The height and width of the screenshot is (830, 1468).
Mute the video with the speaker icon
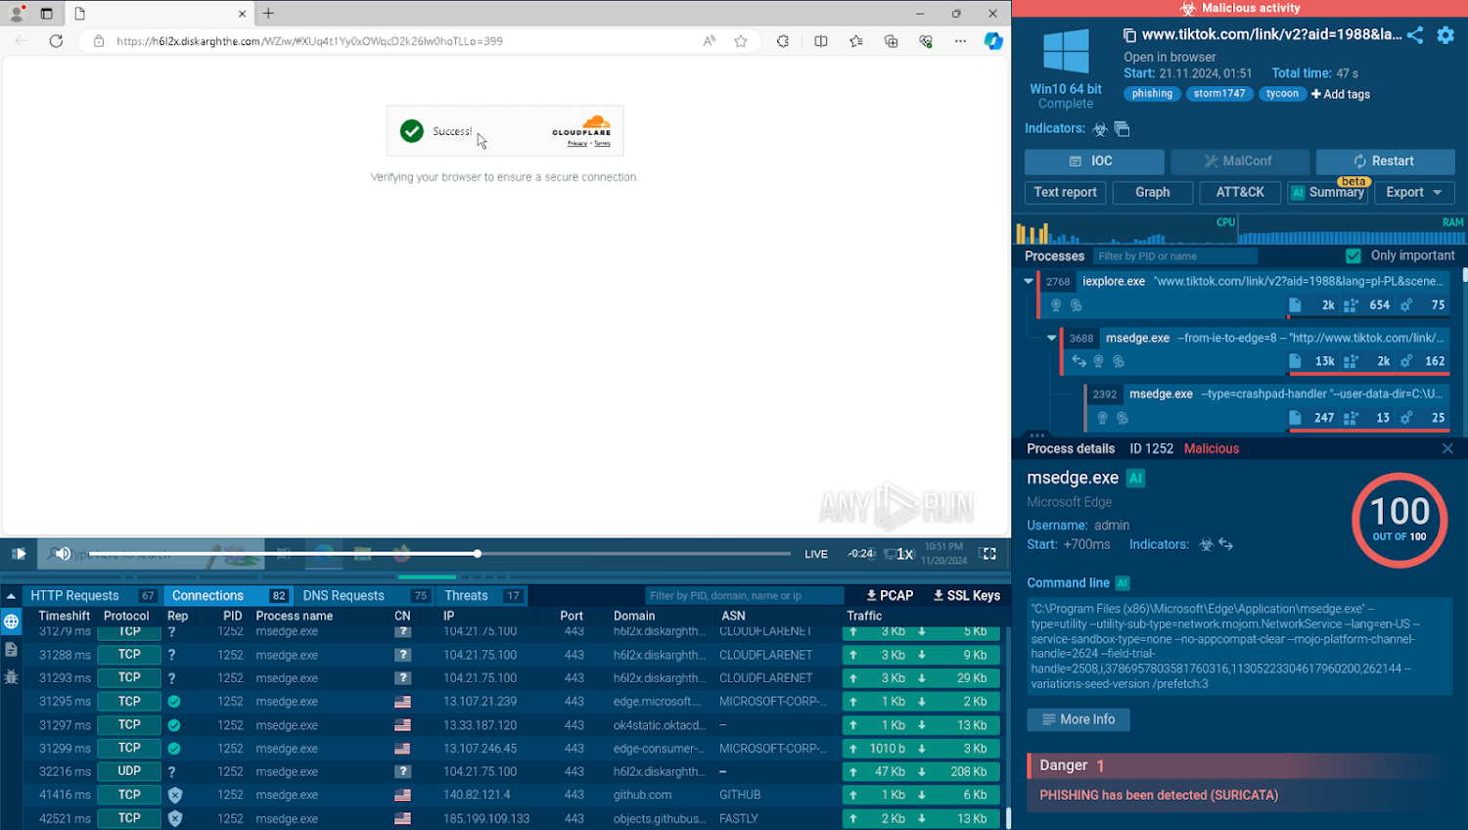pyautogui.click(x=63, y=554)
